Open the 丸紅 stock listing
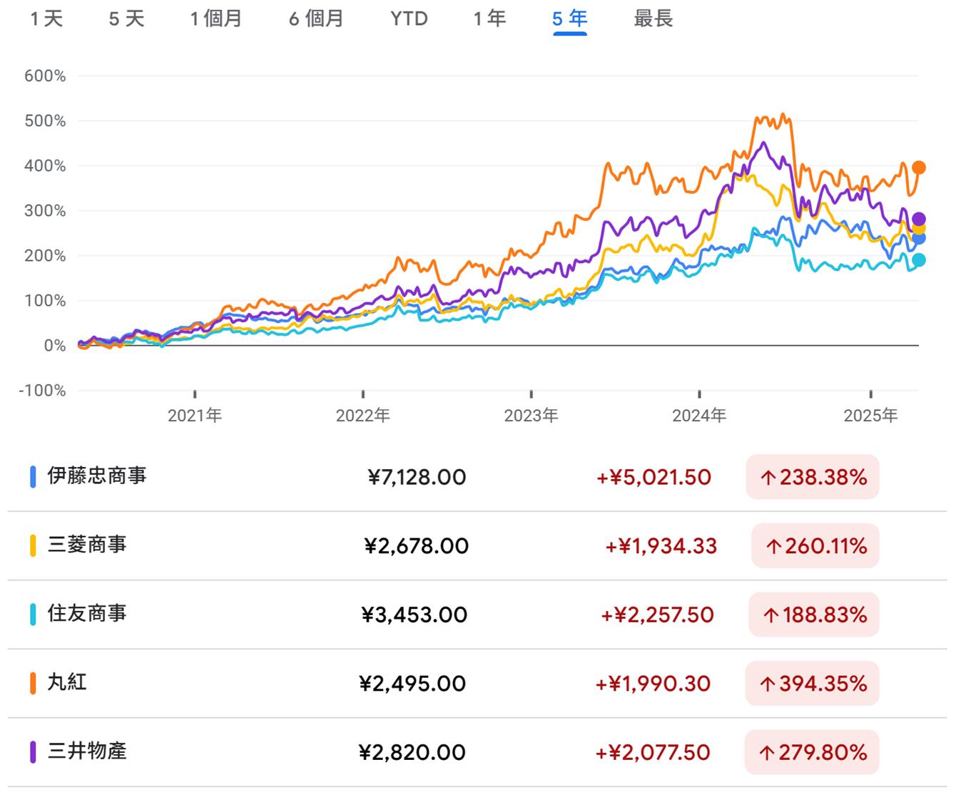966x802 pixels. tap(67, 683)
